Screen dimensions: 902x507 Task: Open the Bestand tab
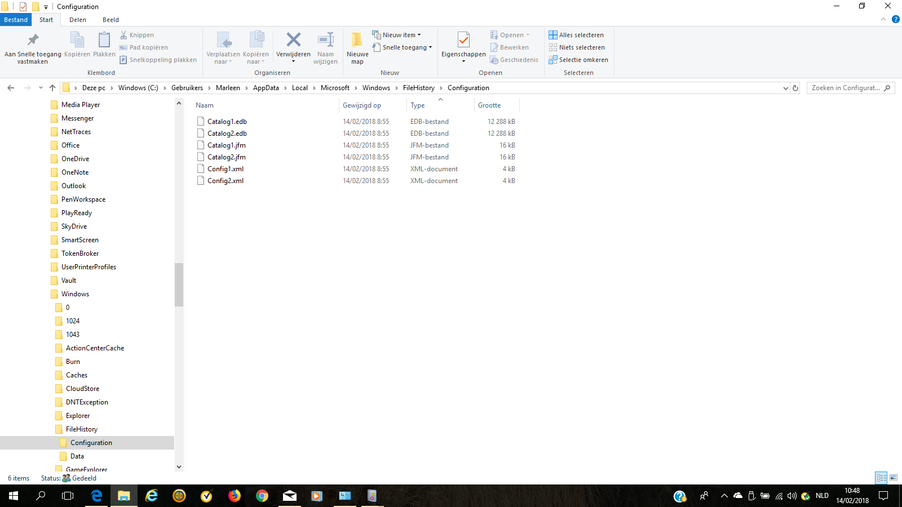16,20
